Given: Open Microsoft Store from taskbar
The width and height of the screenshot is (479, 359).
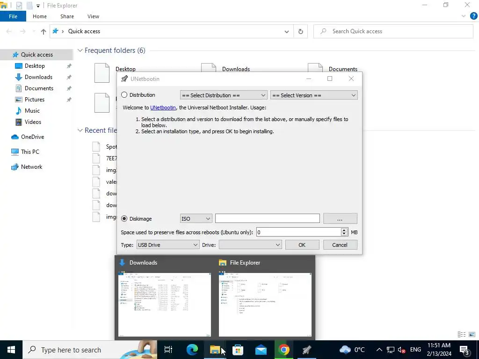Looking at the screenshot, I should [x=238, y=350].
